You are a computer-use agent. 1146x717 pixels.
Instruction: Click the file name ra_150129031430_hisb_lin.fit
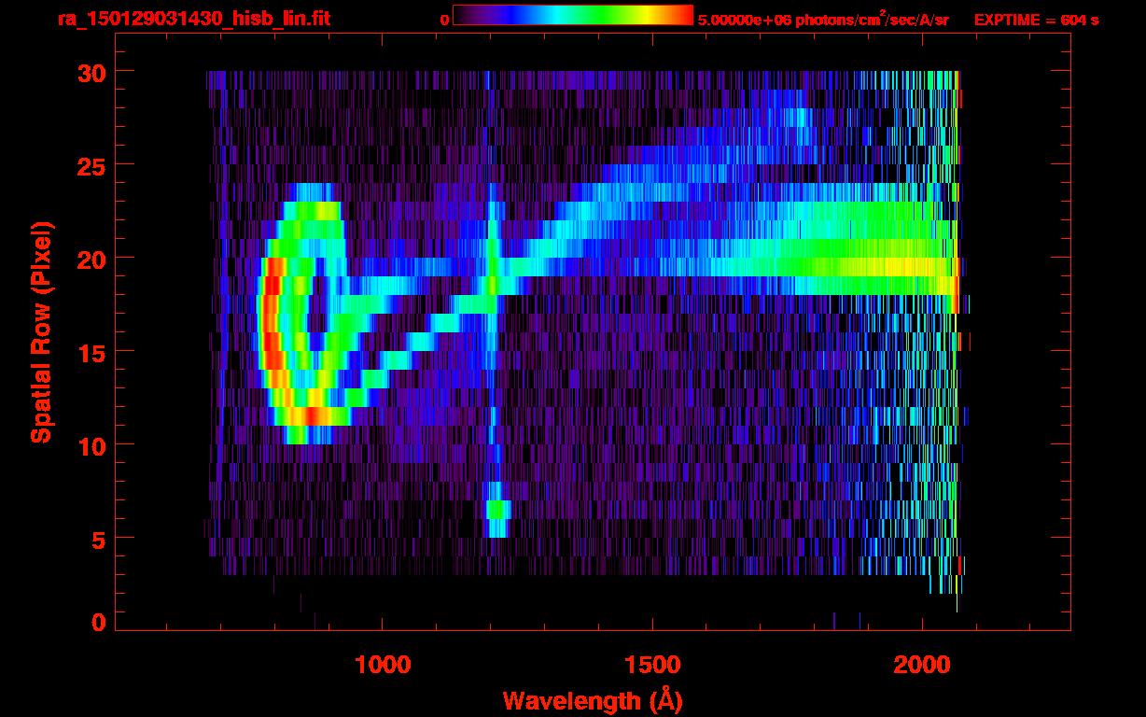click(x=193, y=19)
